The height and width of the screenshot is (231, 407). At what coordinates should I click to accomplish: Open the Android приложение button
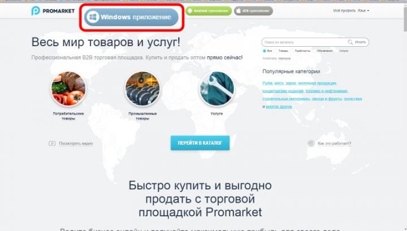[x=207, y=11]
